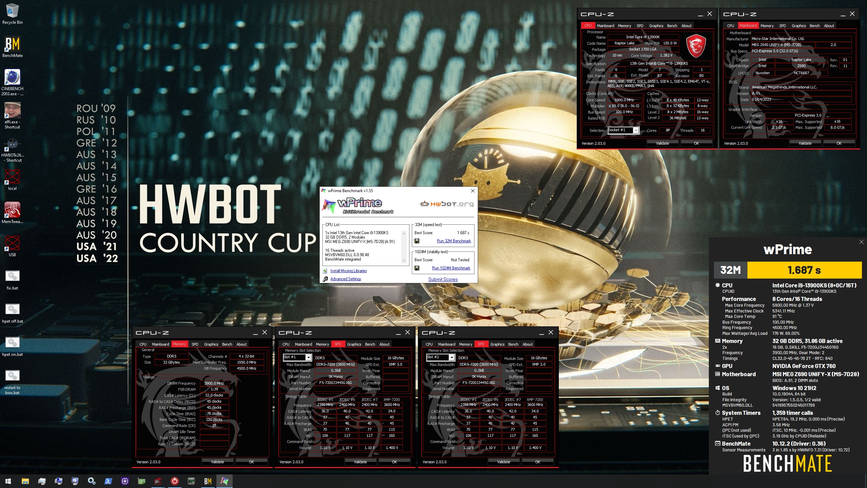Screen dimensions: 867x488
Task: Open Bench tab in CPU-Z processor window
Action: [672, 26]
